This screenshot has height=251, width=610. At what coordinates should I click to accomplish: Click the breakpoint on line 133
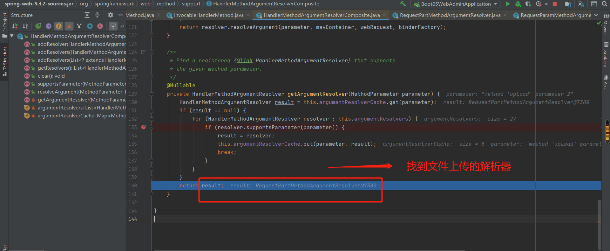click(144, 127)
